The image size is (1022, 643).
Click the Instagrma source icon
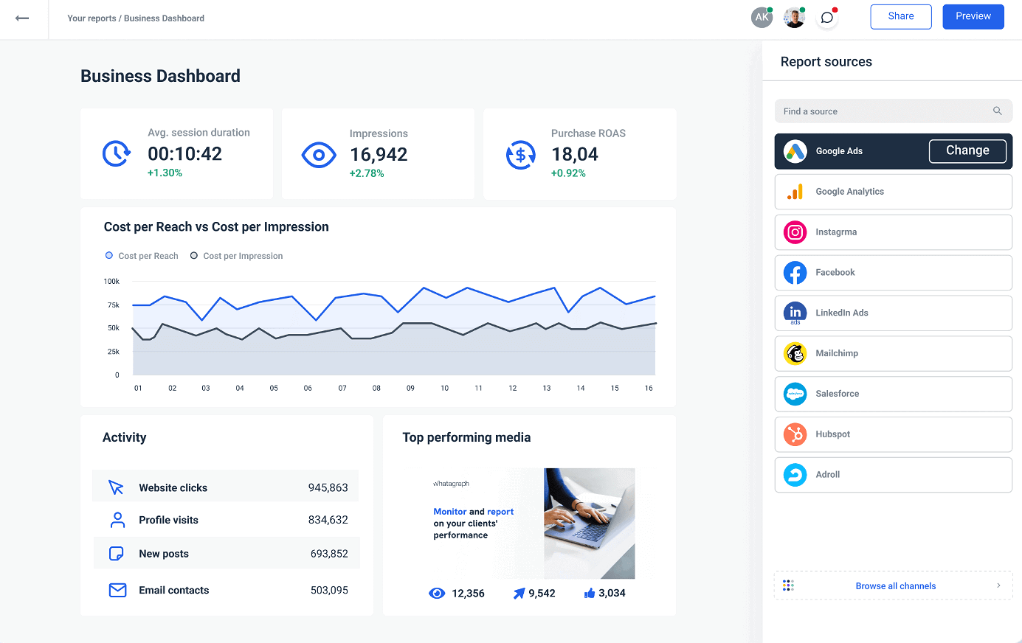click(795, 232)
